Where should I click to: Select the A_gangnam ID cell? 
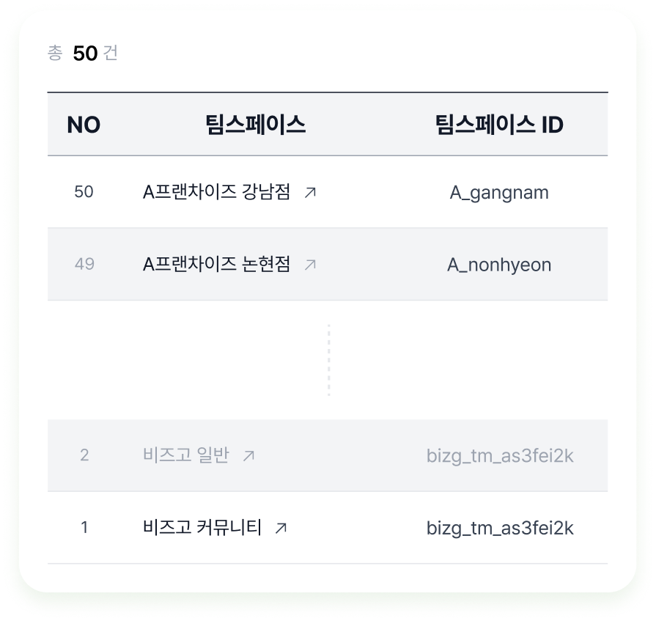pos(499,193)
